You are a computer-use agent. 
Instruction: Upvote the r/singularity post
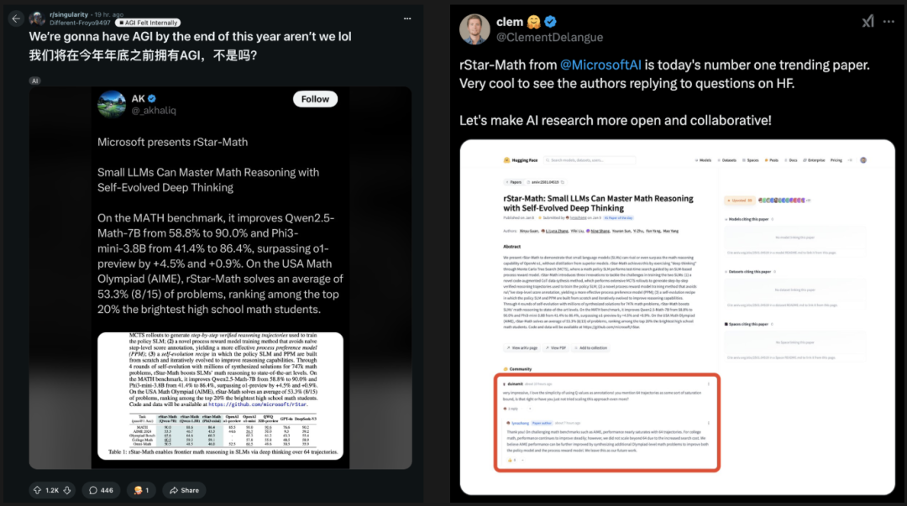[38, 490]
